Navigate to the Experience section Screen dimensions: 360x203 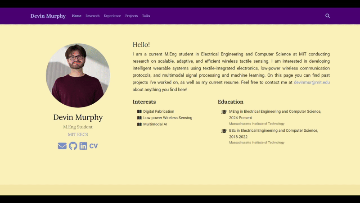[112, 16]
